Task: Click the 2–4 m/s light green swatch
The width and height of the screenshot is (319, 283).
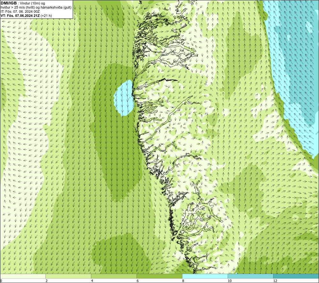Action: (x=68, y=276)
